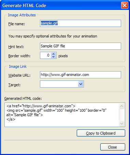This screenshot has width=130, height=155.
Task: Click the HTML code scrollbar down arrow
Action: [x=121, y=123]
